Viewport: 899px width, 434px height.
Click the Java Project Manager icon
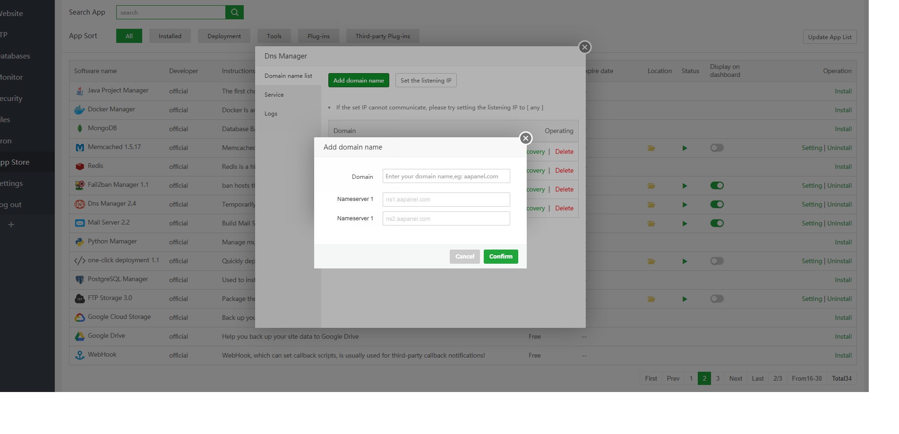[80, 91]
